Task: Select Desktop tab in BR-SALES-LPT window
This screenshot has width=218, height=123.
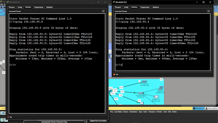Action: [28, 7]
